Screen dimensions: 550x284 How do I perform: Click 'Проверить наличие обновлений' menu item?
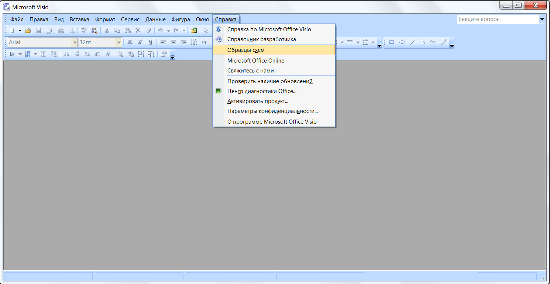(x=270, y=81)
